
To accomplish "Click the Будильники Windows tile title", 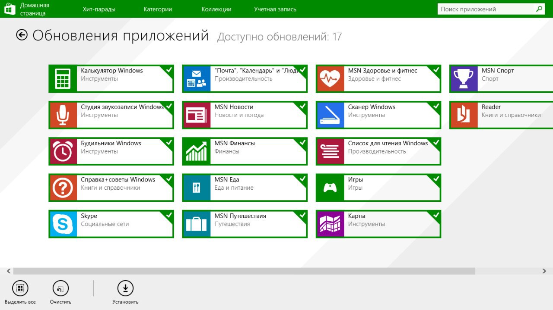I will [x=111, y=143].
